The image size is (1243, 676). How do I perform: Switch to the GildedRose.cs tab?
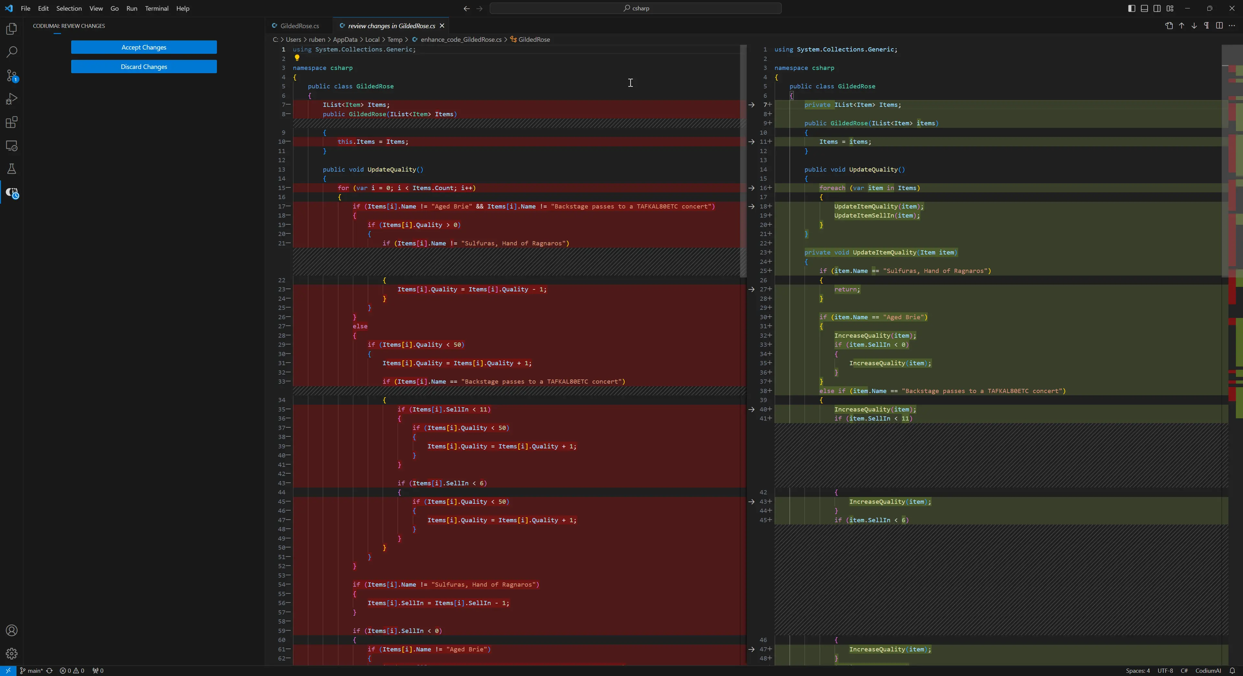click(x=299, y=26)
